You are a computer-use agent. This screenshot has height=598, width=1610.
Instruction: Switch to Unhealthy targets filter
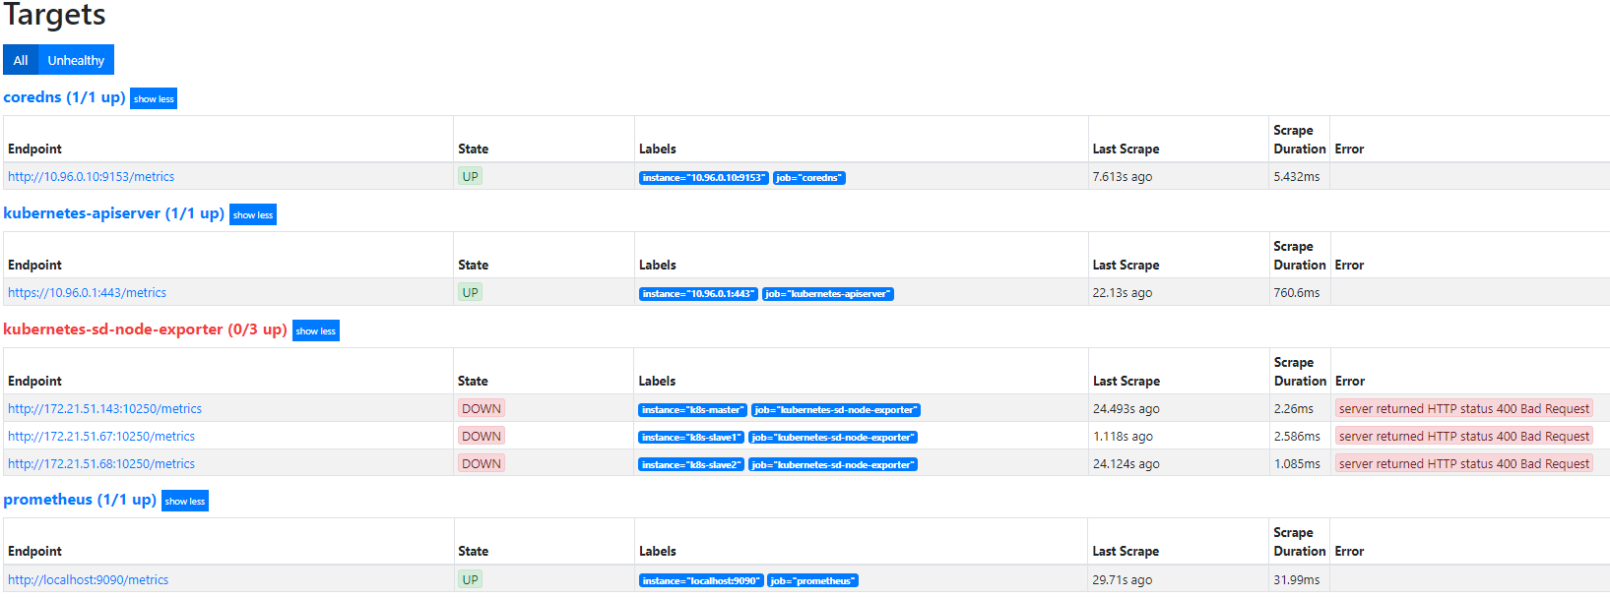click(x=76, y=60)
